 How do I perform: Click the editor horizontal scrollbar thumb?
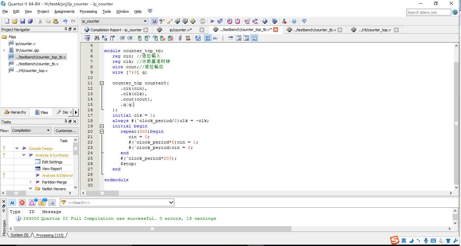click(x=102, y=193)
